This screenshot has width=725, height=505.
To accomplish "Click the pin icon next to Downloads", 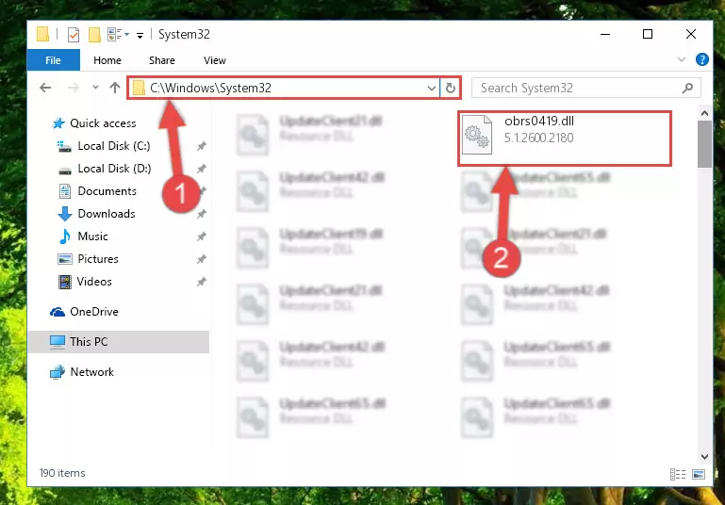I will point(201,215).
